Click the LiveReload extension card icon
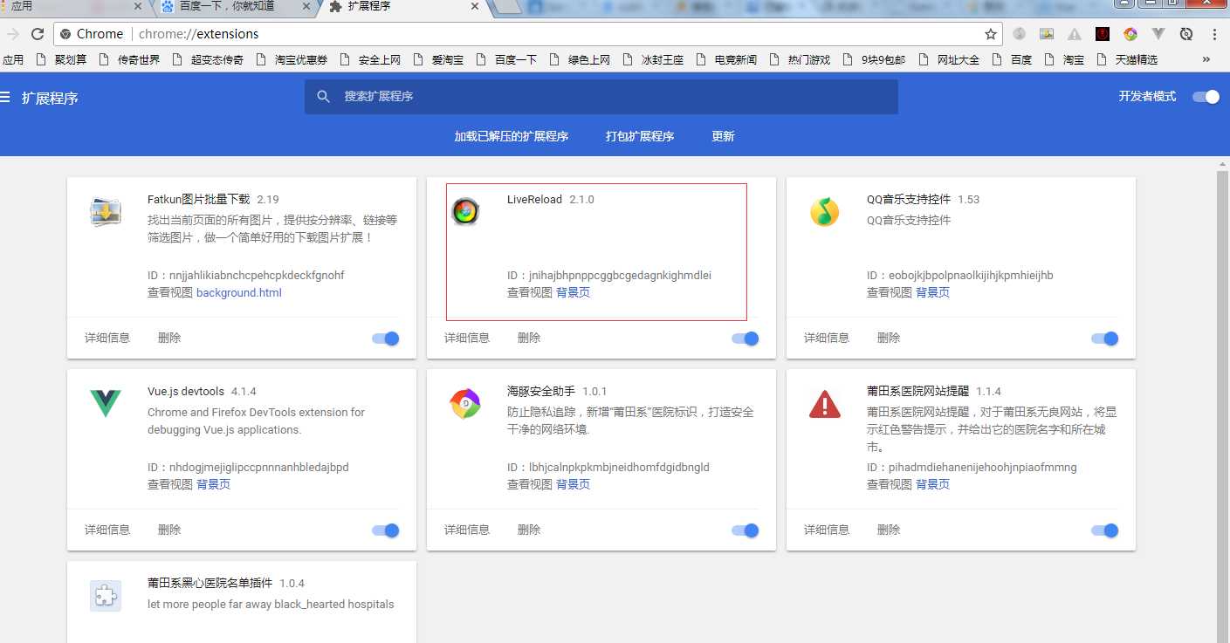 click(465, 211)
